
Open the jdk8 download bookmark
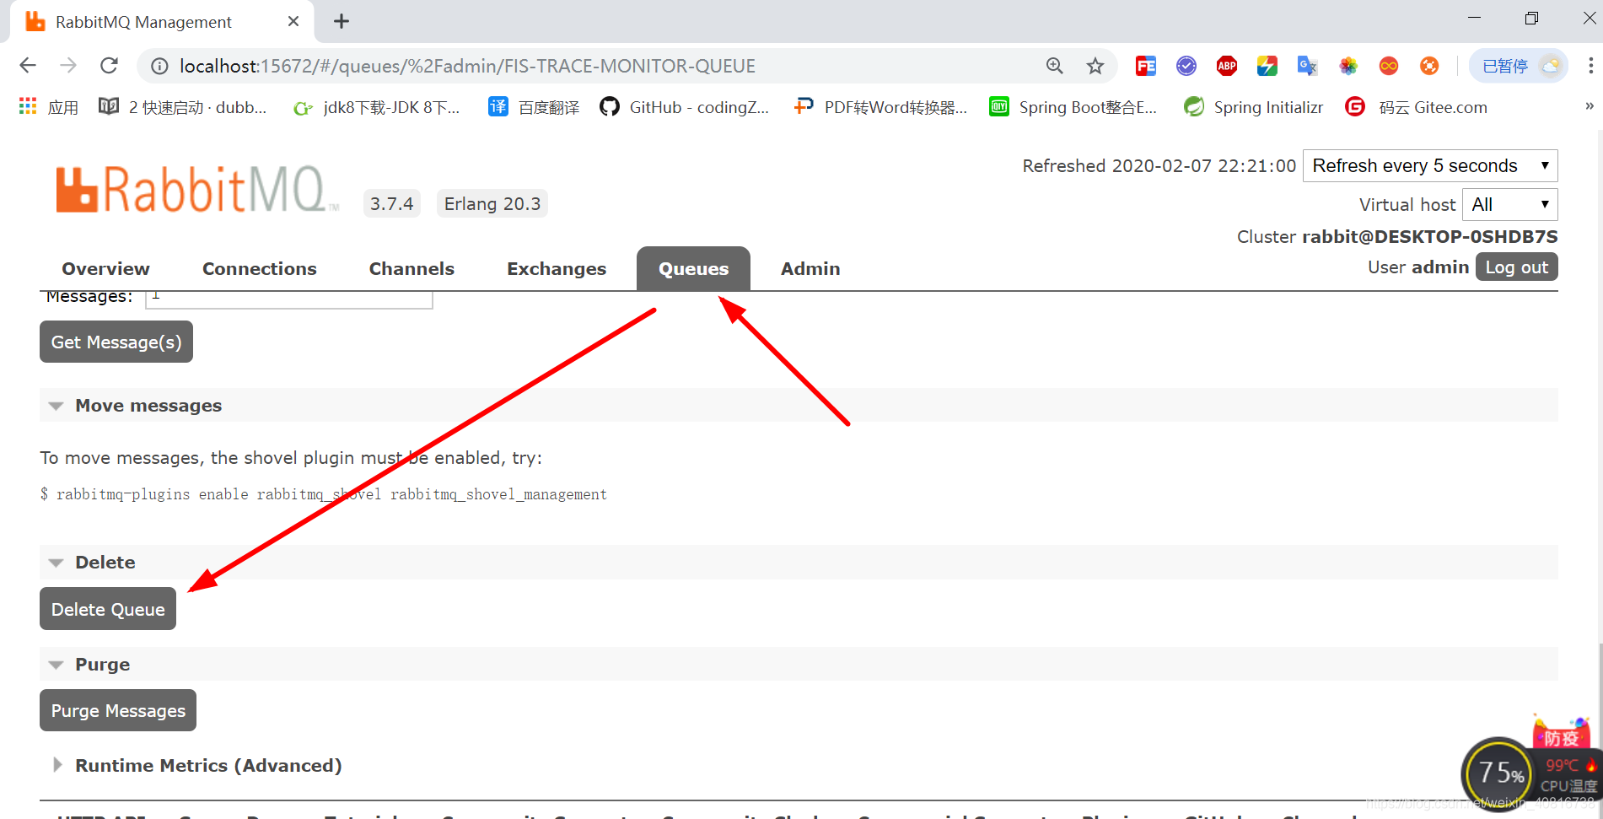pos(376,107)
